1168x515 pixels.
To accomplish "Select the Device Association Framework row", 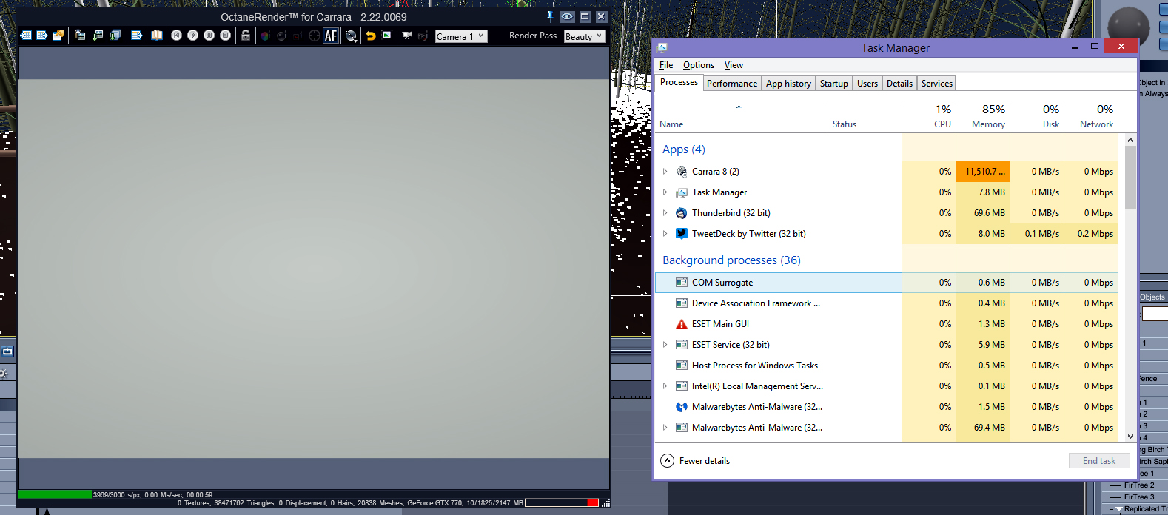I will coord(887,303).
